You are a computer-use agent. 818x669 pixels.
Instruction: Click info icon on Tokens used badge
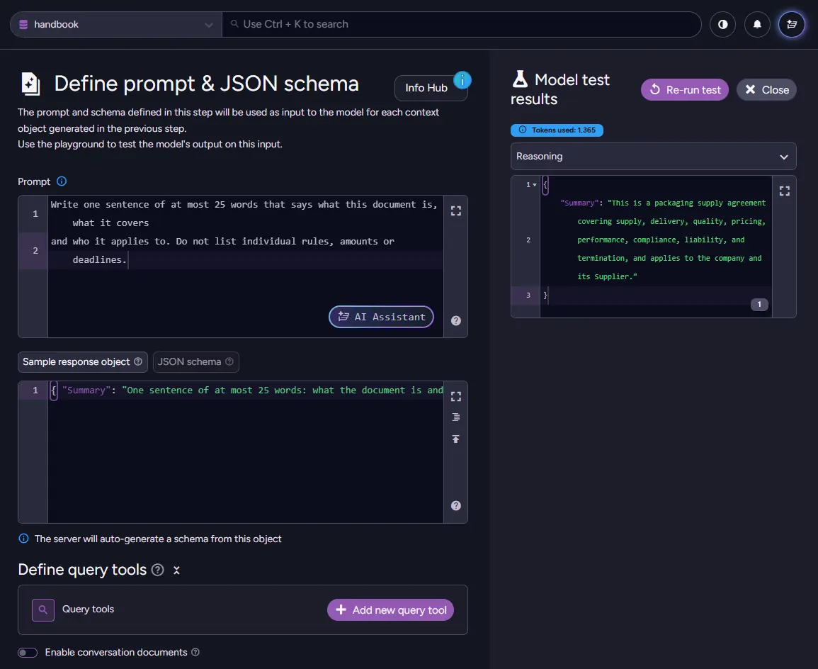522,130
